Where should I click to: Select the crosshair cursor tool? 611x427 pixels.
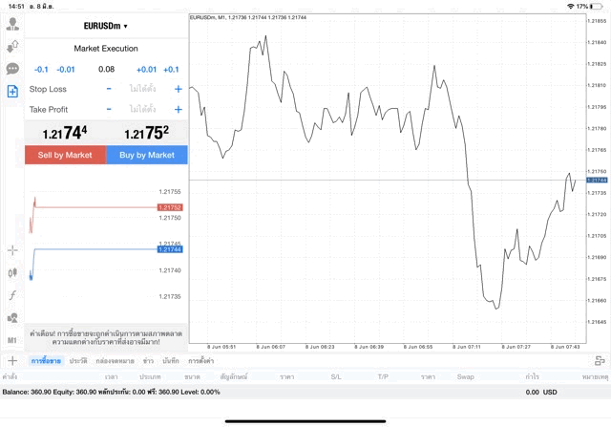(x=12, y=249)
